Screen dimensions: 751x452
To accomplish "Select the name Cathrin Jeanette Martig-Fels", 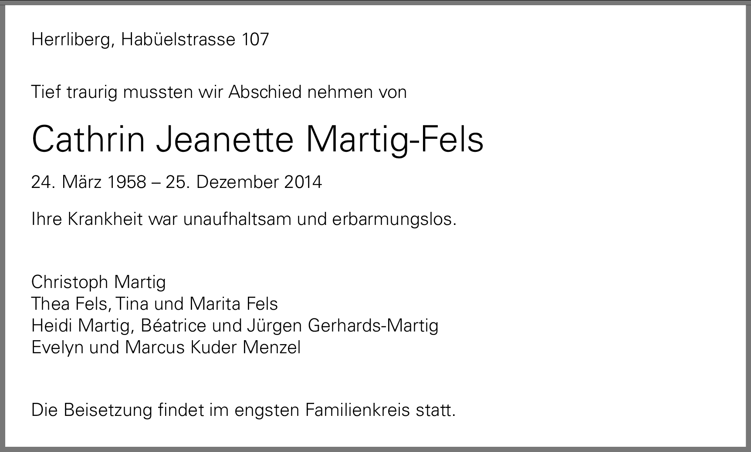I will (257, 139).
